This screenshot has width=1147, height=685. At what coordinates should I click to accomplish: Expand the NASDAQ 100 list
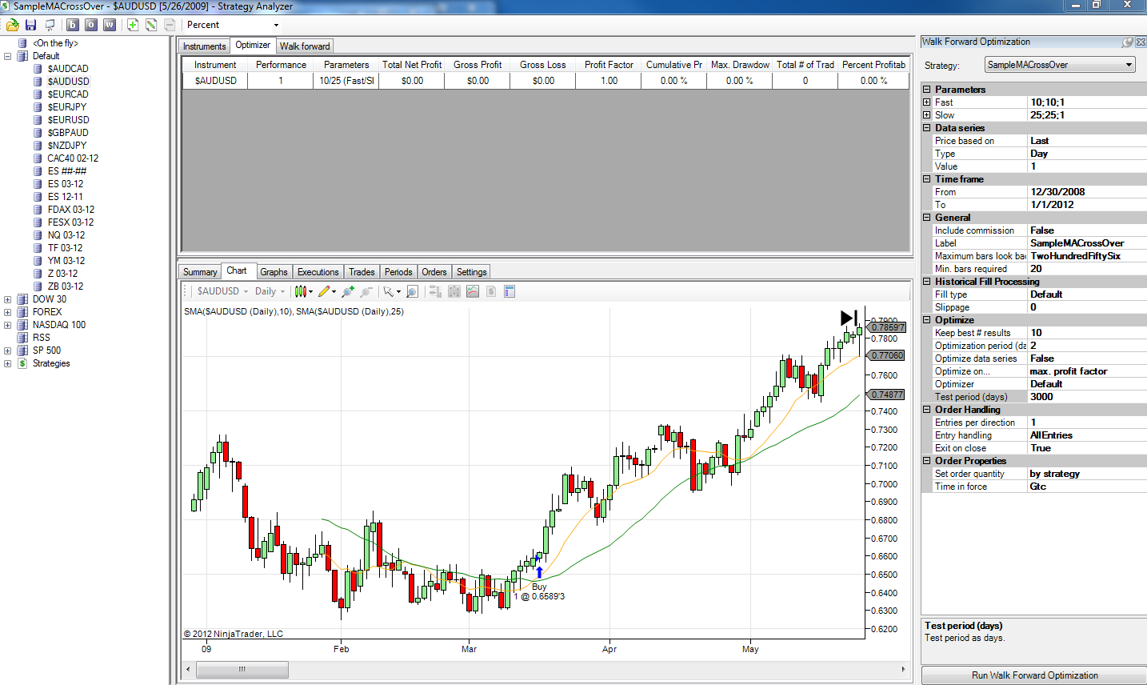pos(8,325)
